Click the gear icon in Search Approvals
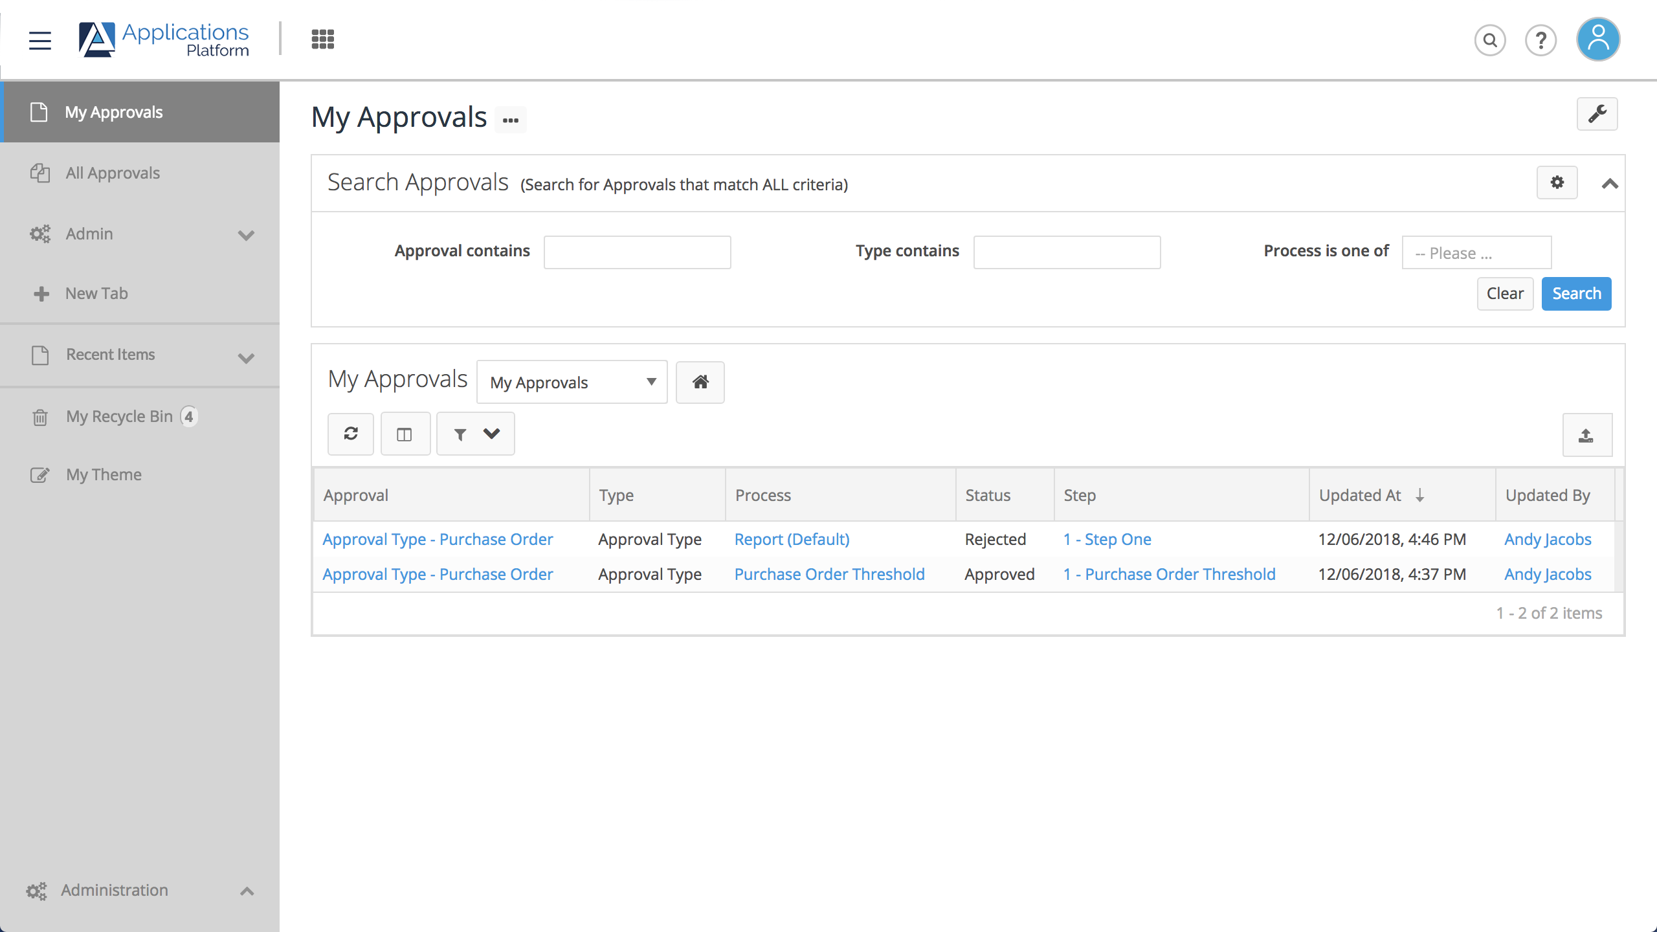This screenshot has width=1657, height=932. [x=1557, y=183]
